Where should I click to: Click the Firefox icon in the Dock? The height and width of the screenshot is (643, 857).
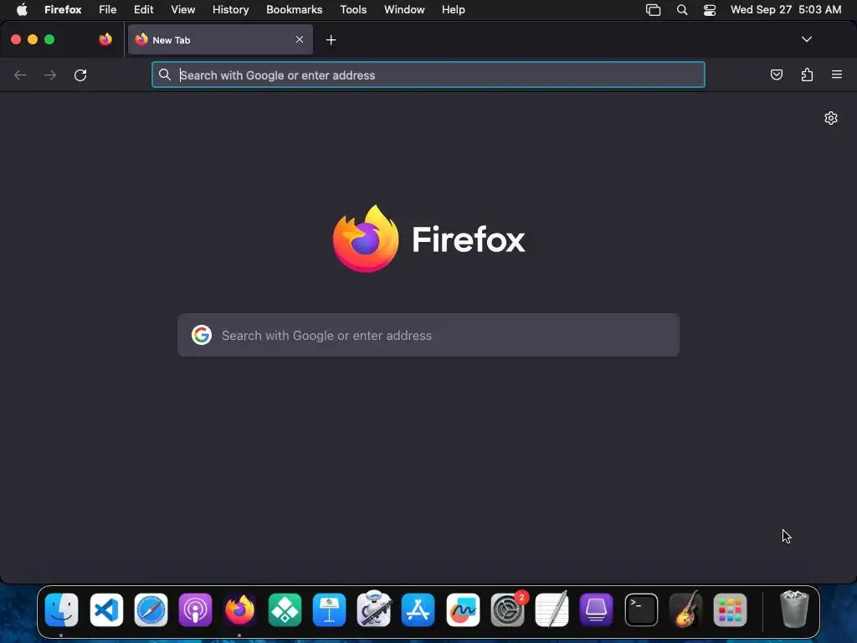click(x=240, y=610)
